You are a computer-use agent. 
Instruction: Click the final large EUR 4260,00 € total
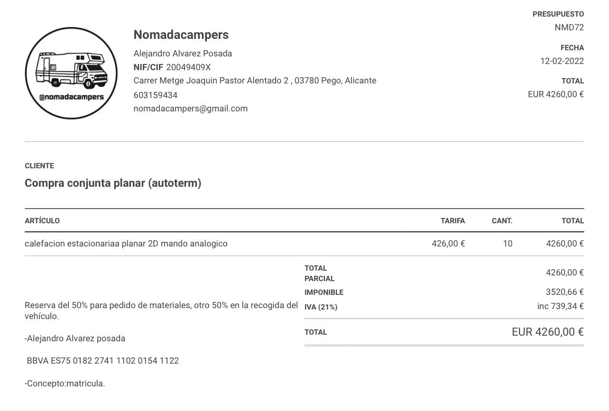(547, 332)
